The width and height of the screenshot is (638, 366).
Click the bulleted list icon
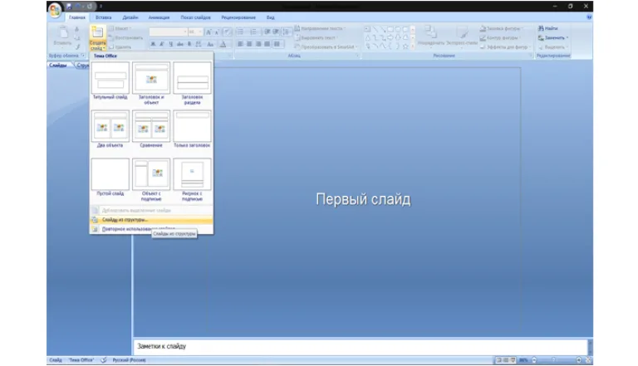(240, 32)
